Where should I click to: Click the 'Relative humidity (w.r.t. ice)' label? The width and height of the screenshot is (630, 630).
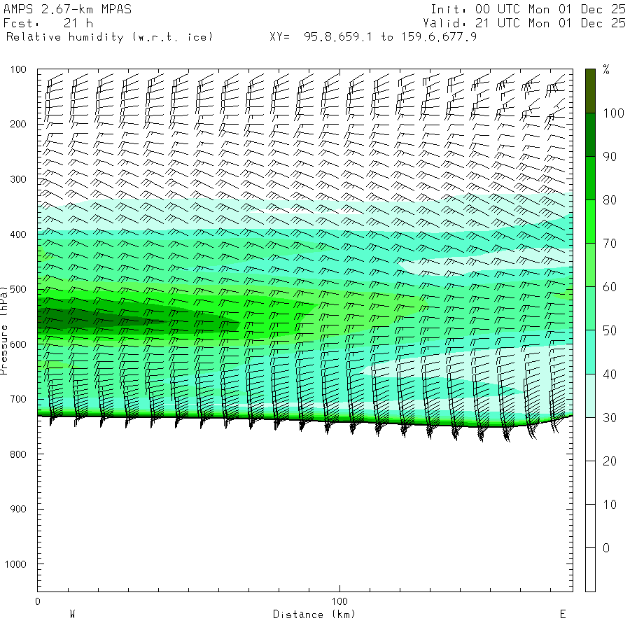109,37
